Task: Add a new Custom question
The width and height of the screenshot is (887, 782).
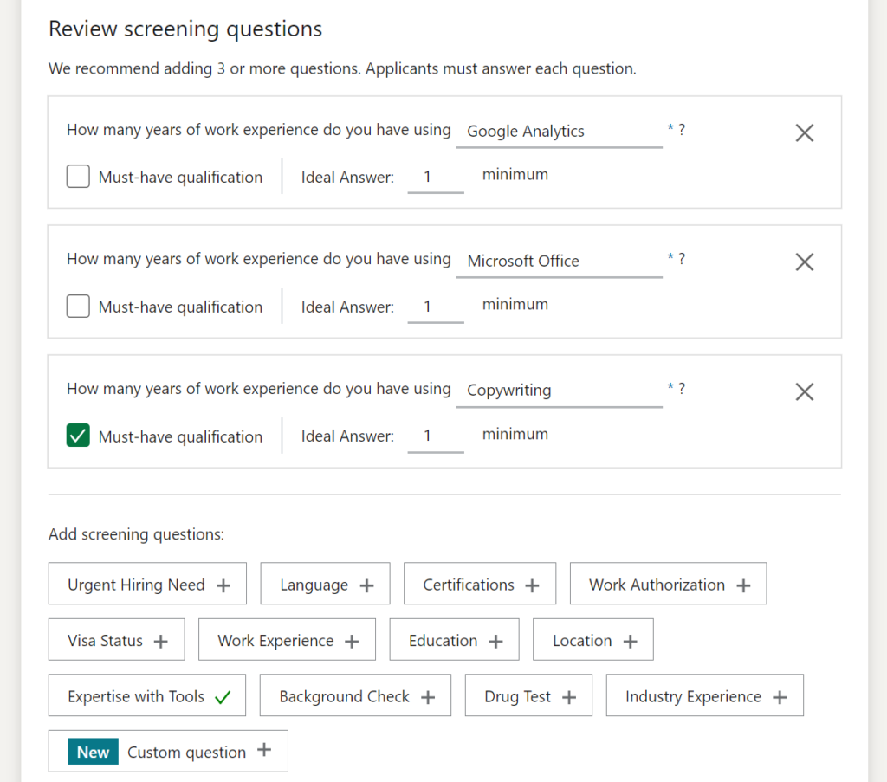Action: click(x=168, y=752)
